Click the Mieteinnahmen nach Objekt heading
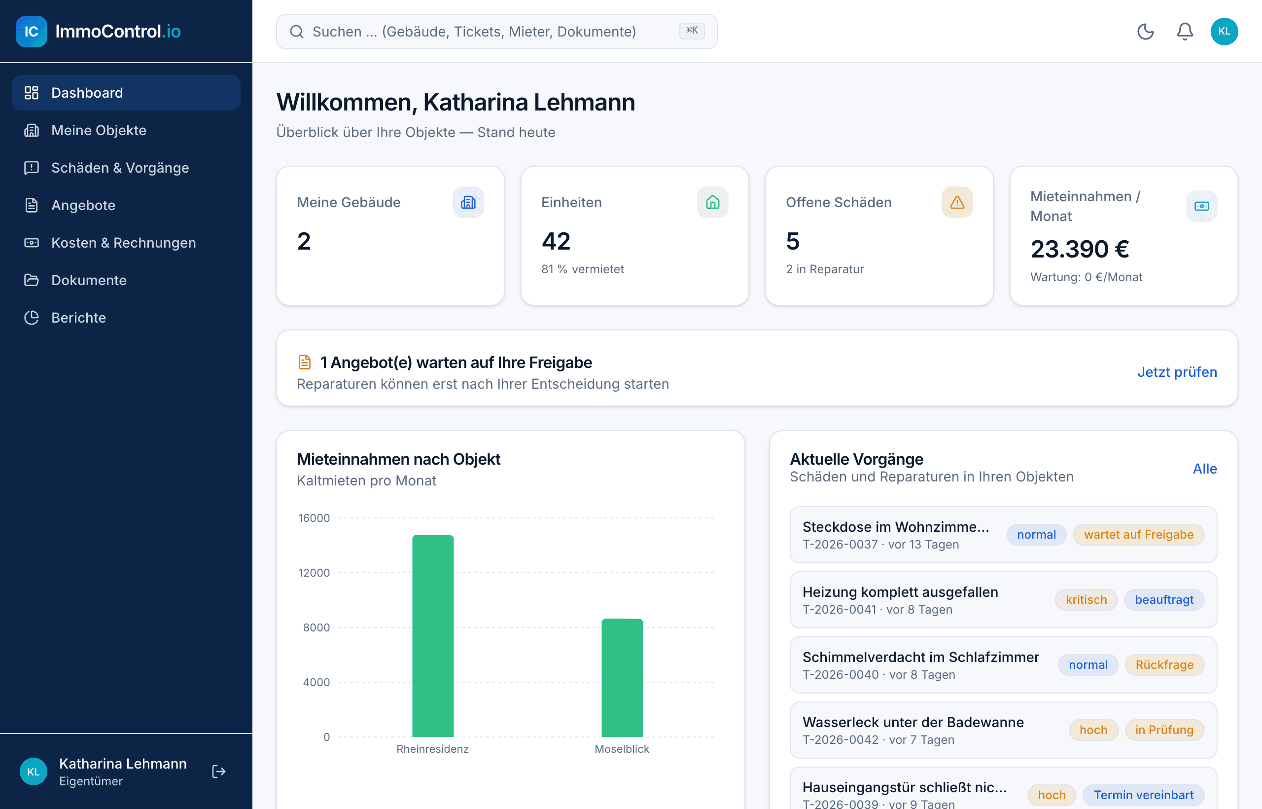The height and width of the screenshot is (809, 1262). (398, 459)
